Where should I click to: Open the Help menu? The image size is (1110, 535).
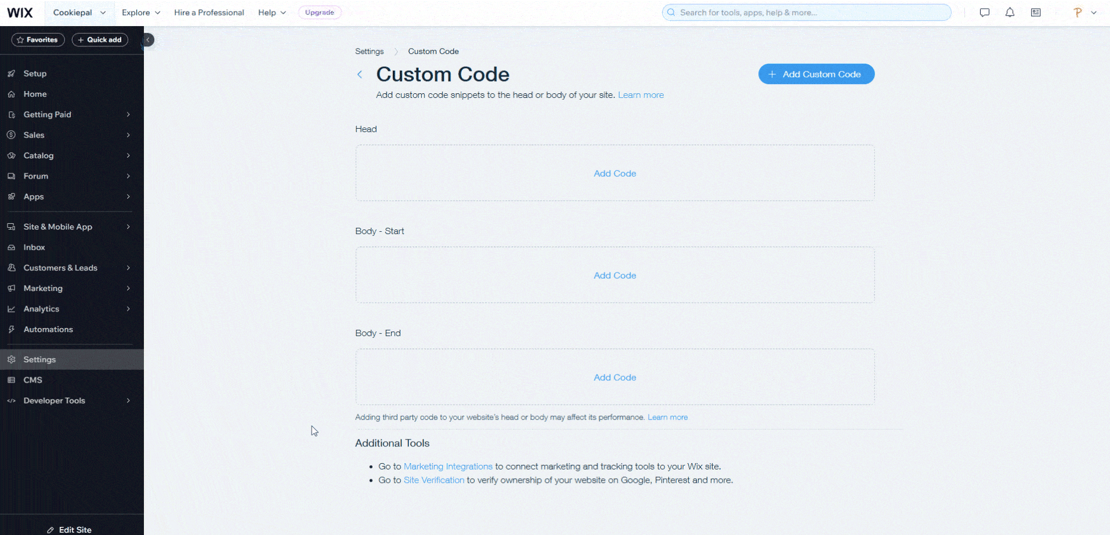(x=271, y=12)
